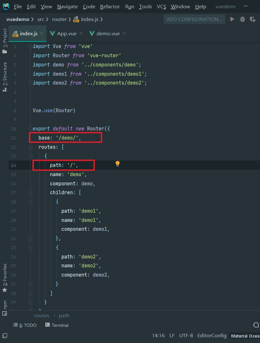The width and height of the screenshot is (260, 343).
Task: Click the 14:16 cursor position indicator
Action: coord(158,336)
